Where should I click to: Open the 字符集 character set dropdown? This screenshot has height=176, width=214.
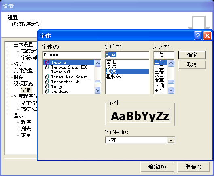[171, 140]
